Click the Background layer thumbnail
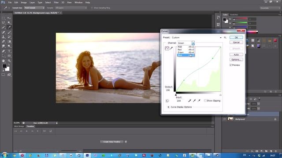Viewport: 282px width, 158px height. 230,119
